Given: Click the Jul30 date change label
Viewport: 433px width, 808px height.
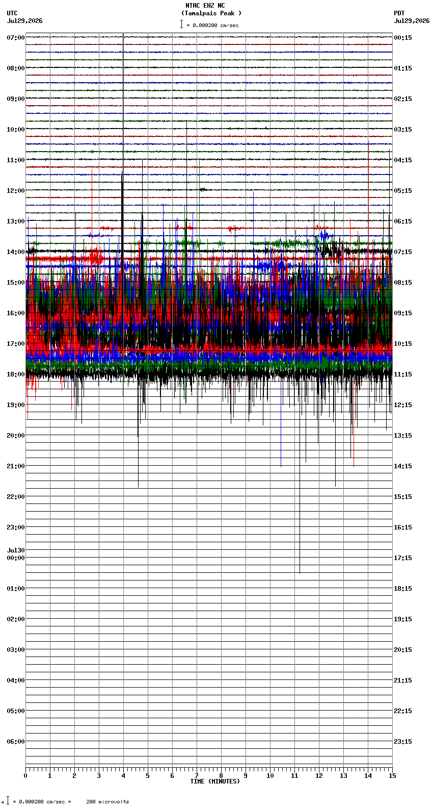Looking at the screenshot, I should (16, 550).
